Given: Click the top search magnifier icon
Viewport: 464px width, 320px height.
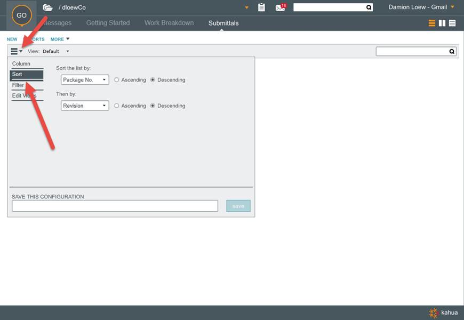Looking at the screenshot, I should 369,7.
